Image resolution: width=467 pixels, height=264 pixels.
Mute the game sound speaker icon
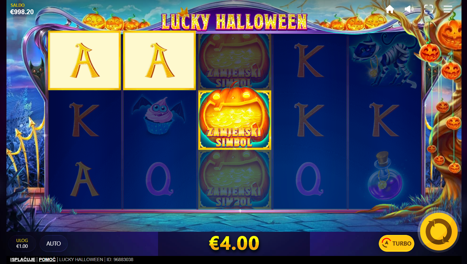[x=409, y=9]
